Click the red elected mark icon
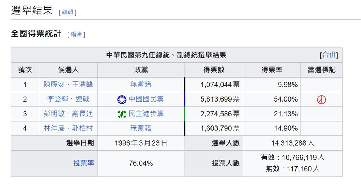The height and width of the screenshot is (184, 361). 321,99
